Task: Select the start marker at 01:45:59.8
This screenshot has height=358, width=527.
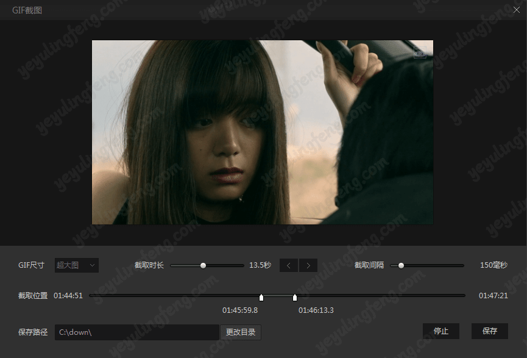Action: click(261, 298)
